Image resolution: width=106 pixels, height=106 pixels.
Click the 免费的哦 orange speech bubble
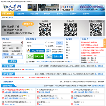click(x=28, y=24)
